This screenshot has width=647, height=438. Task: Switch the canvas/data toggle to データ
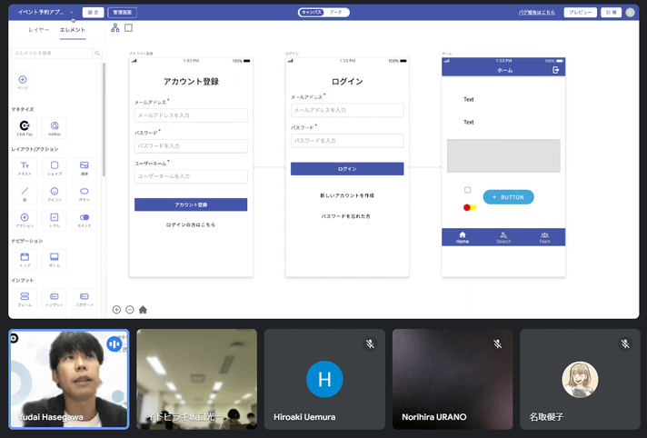(336, 13)
